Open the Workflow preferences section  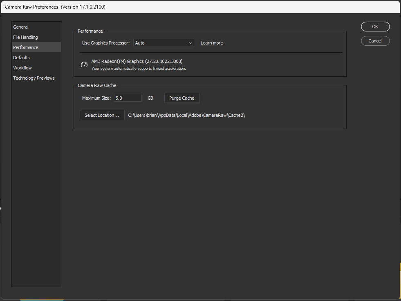22,68
